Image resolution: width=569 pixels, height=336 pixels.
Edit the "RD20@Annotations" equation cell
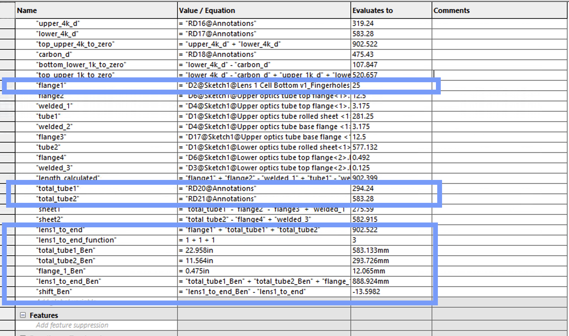[264, 189]
